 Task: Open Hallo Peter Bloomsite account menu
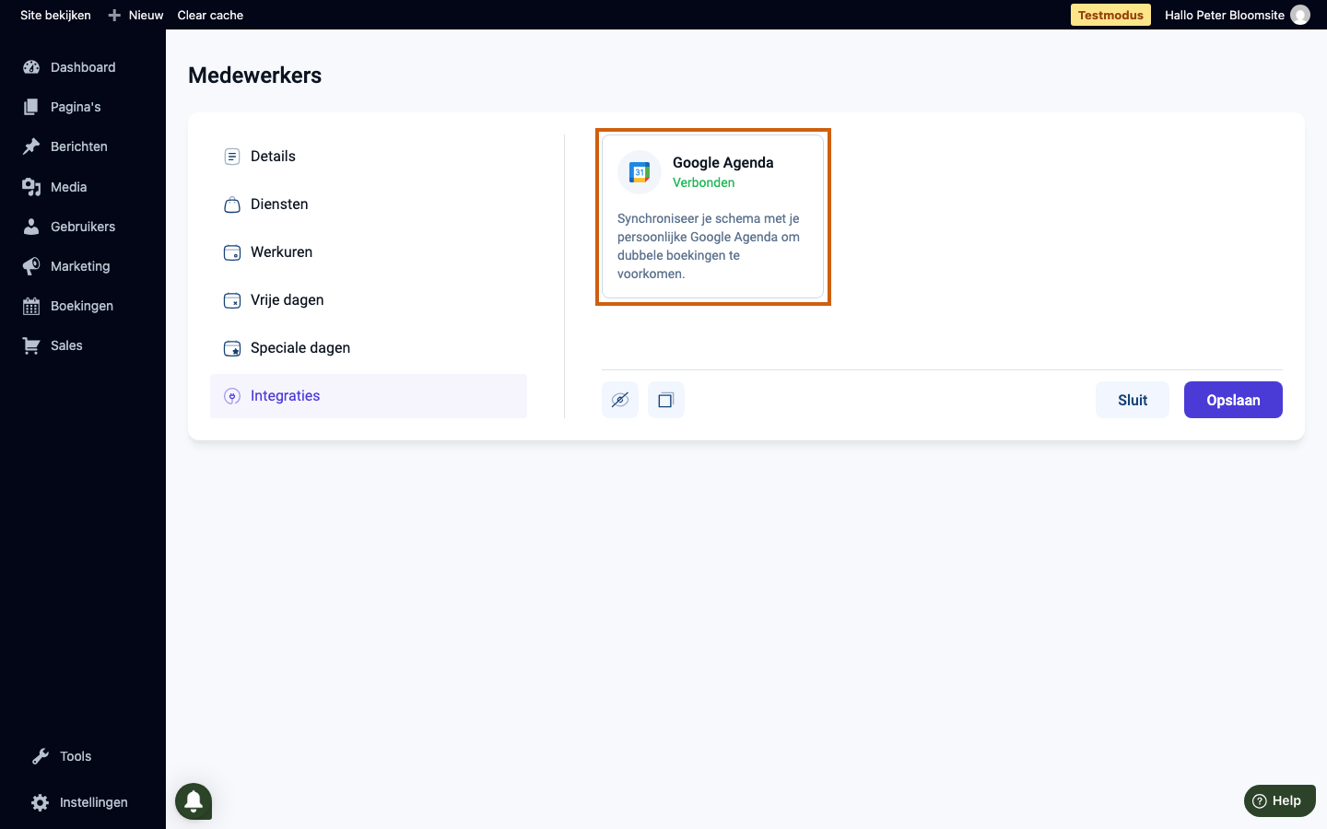(x=1237, y=15)
